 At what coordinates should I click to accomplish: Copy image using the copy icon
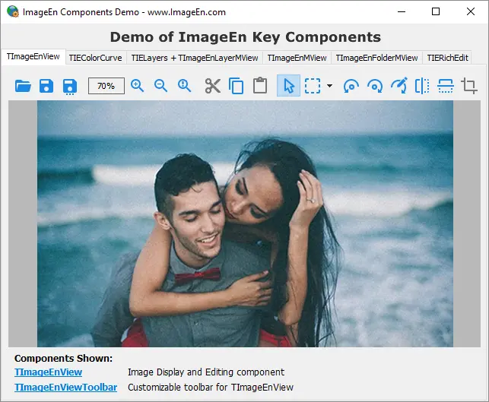(x=237, y=86)
